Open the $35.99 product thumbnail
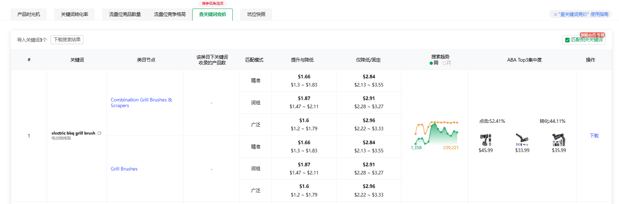 point(558,140)
